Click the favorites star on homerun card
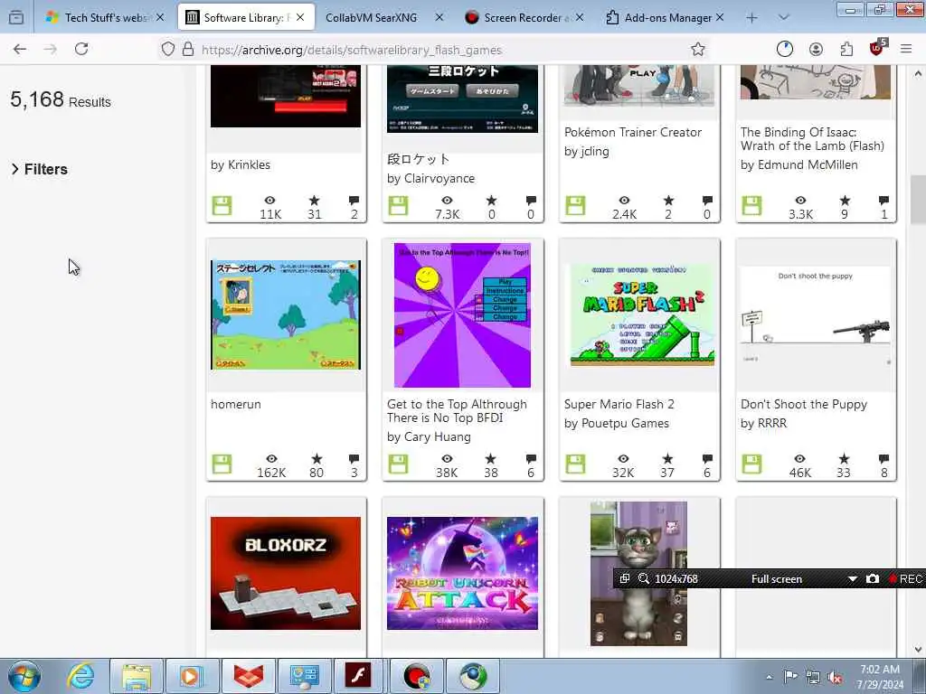The height and width of the screenshot is (694, 926). point(317,458)
